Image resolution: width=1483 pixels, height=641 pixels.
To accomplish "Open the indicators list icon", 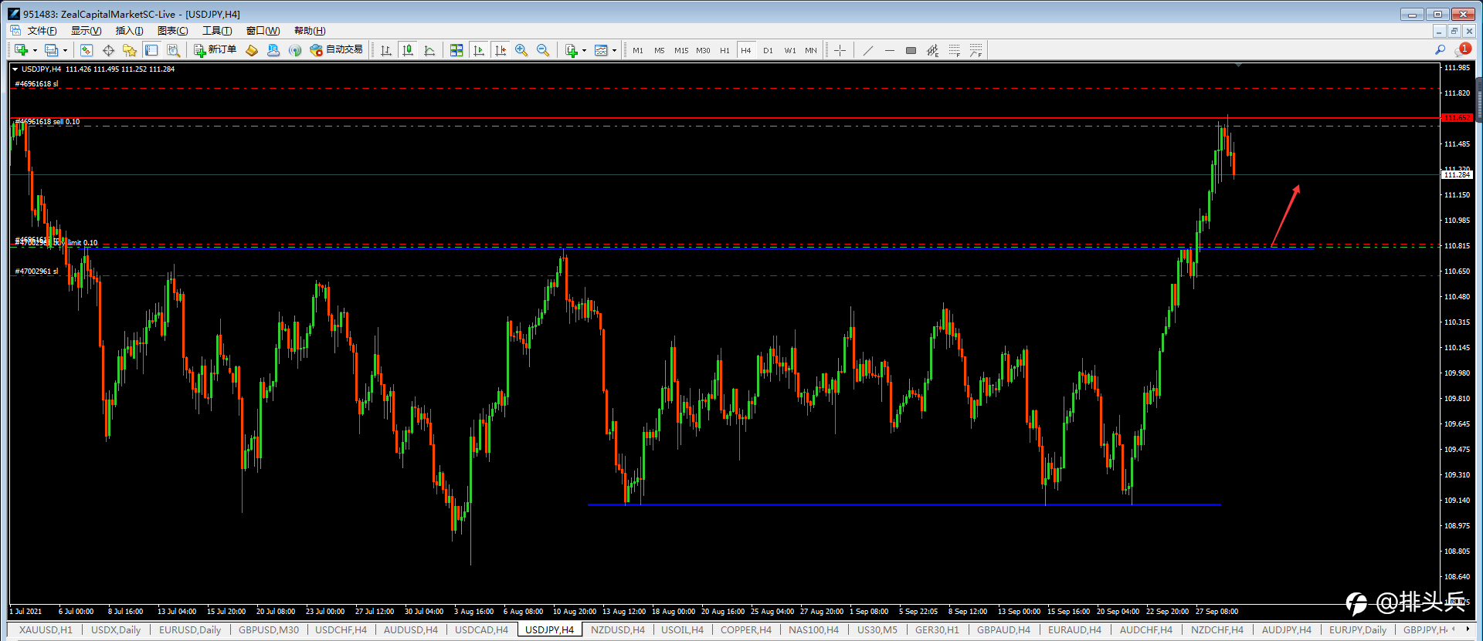I will tap(572, 50).
